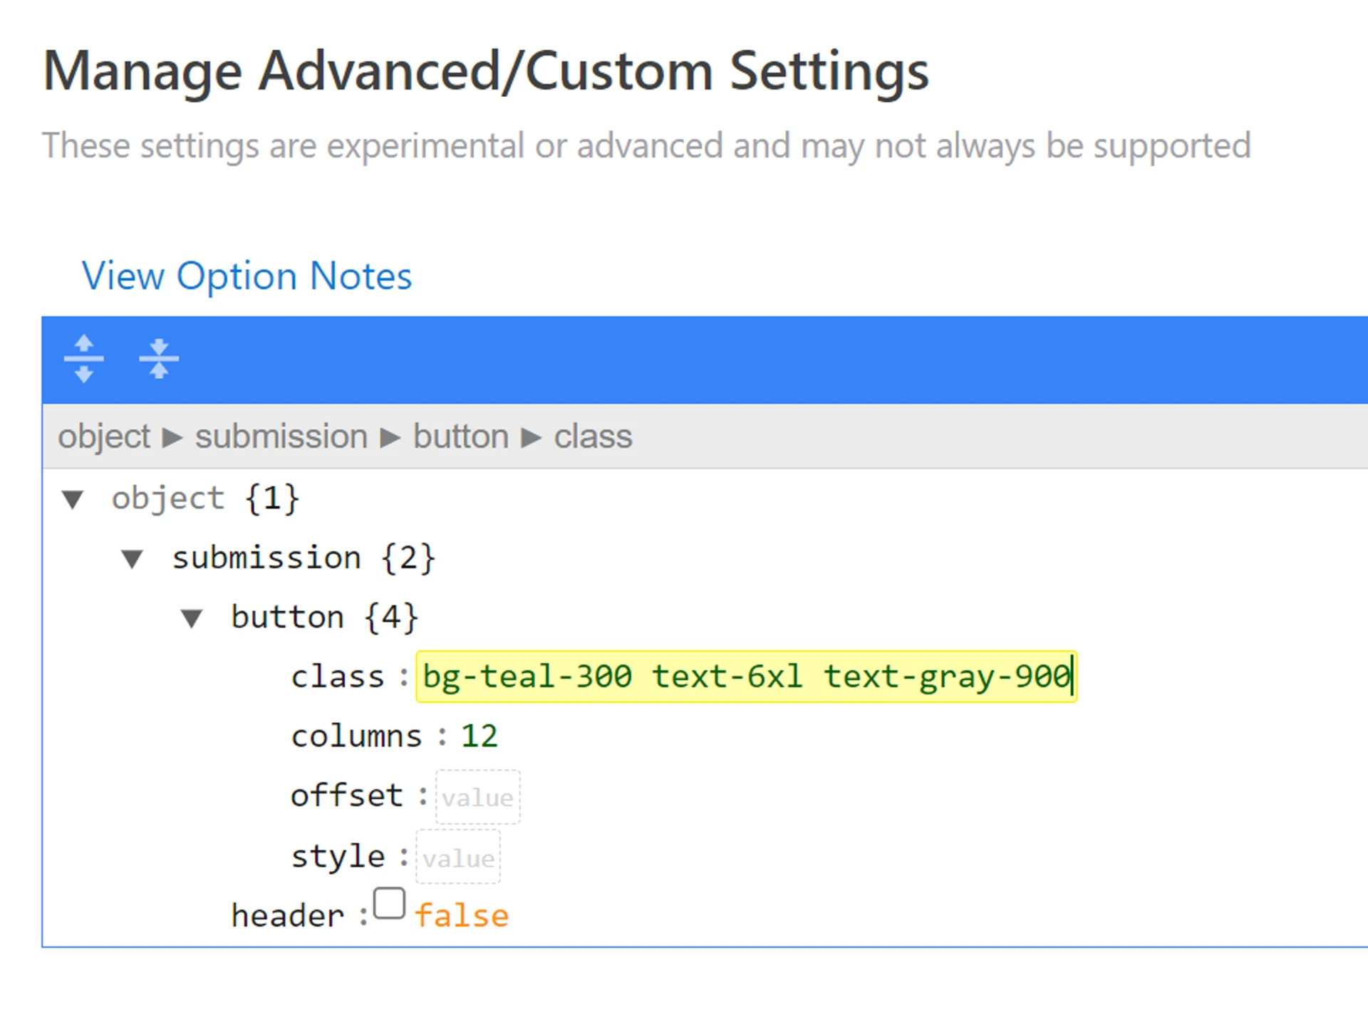The height and width of the screenshot is (1010, 1368).
Task: Toggle the header false checkbox
Action: (389, 903)
